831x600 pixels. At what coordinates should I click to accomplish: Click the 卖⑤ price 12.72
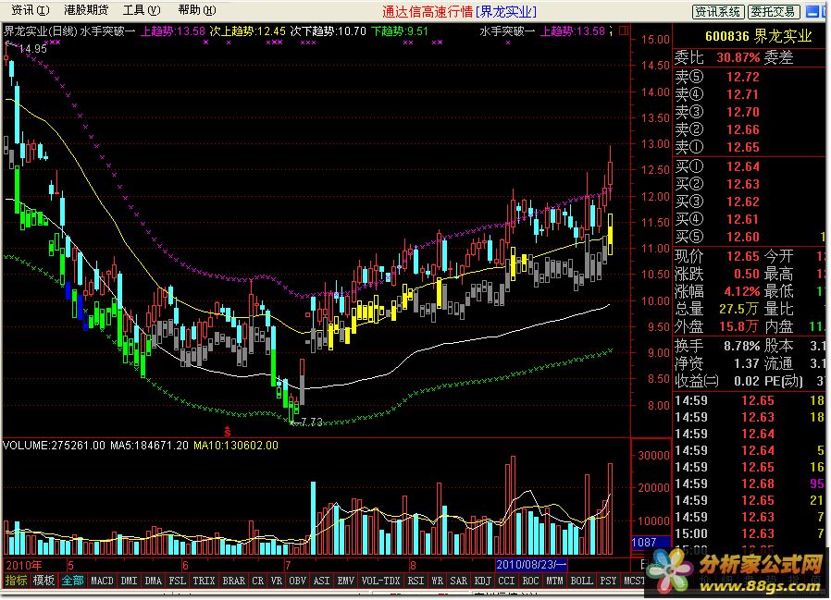(743, 77)
